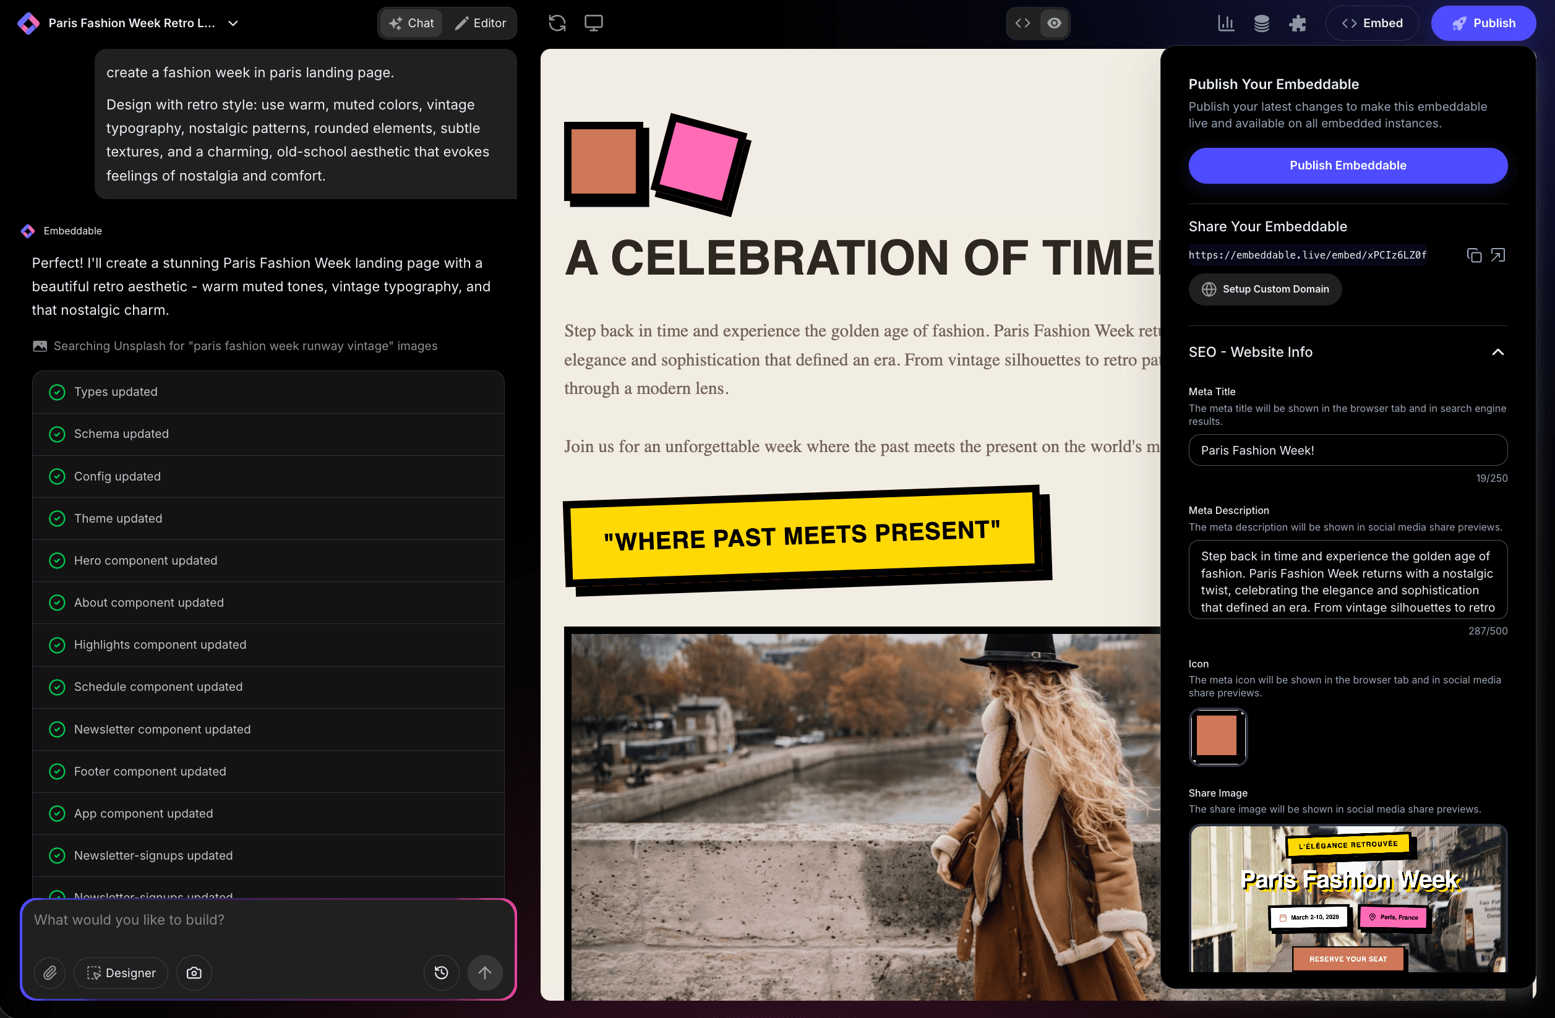Screen dimensions: 1555x1018
Task: Click the Publish Embeddable button
Action: point(1347,165)
